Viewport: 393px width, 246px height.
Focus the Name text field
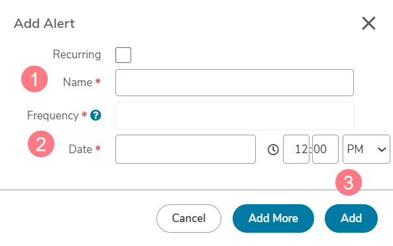point(235,82)
